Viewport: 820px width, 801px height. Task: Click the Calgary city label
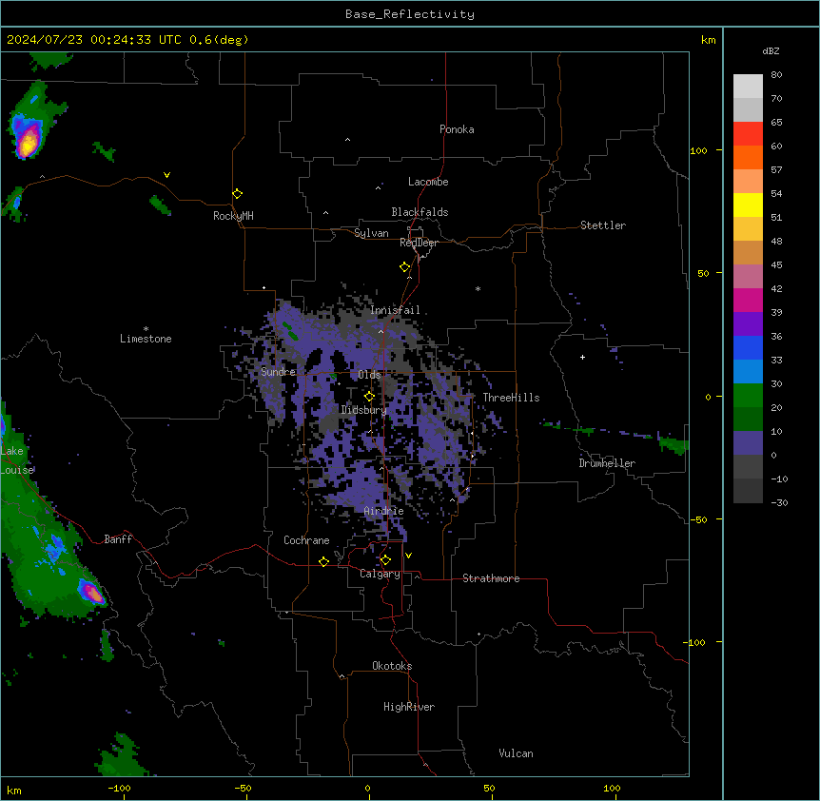tap(380, 574)
